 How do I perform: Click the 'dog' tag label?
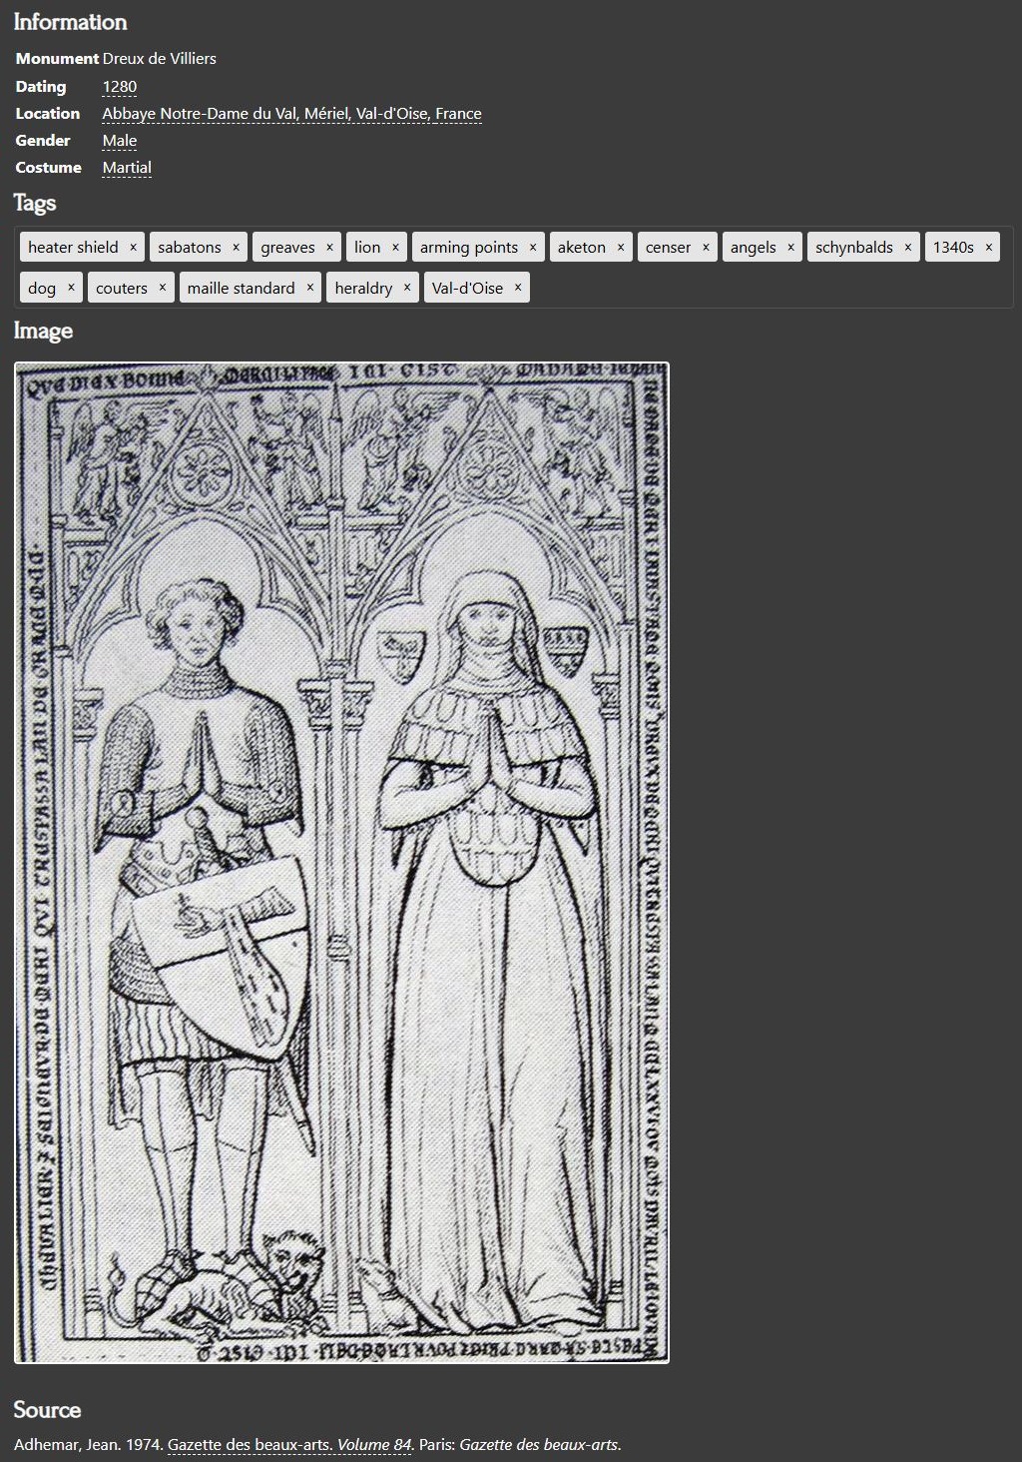(42, 288)
